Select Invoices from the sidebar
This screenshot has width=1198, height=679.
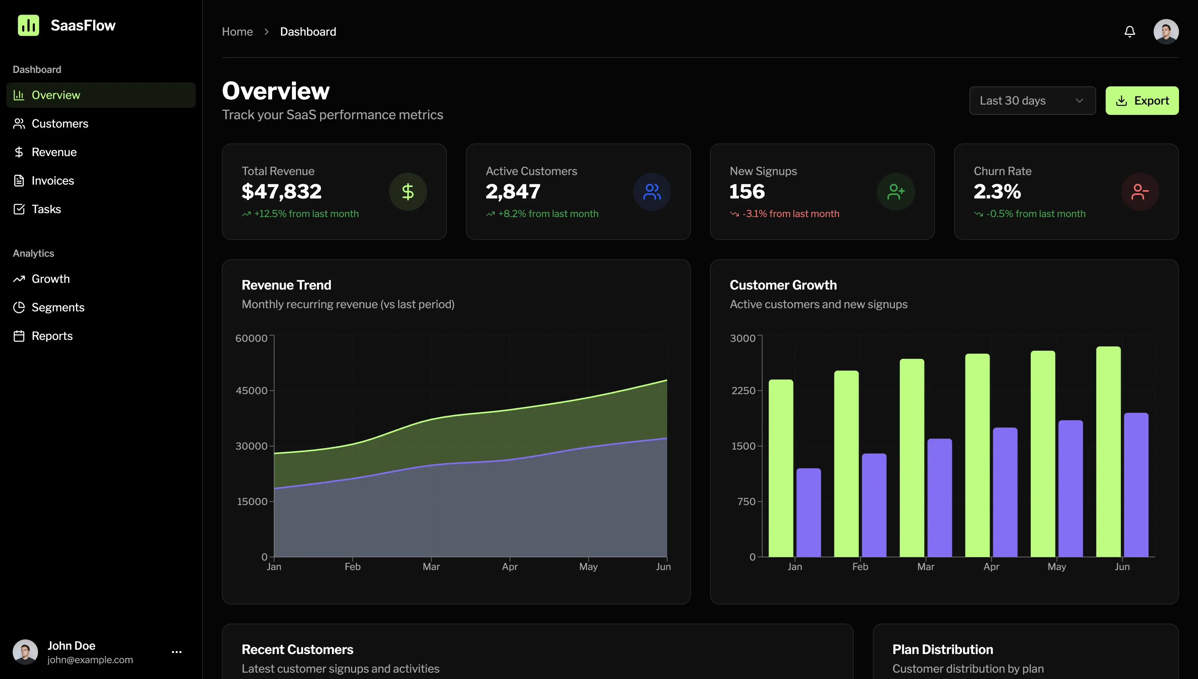pyautogui.click(x=53, y=181)
